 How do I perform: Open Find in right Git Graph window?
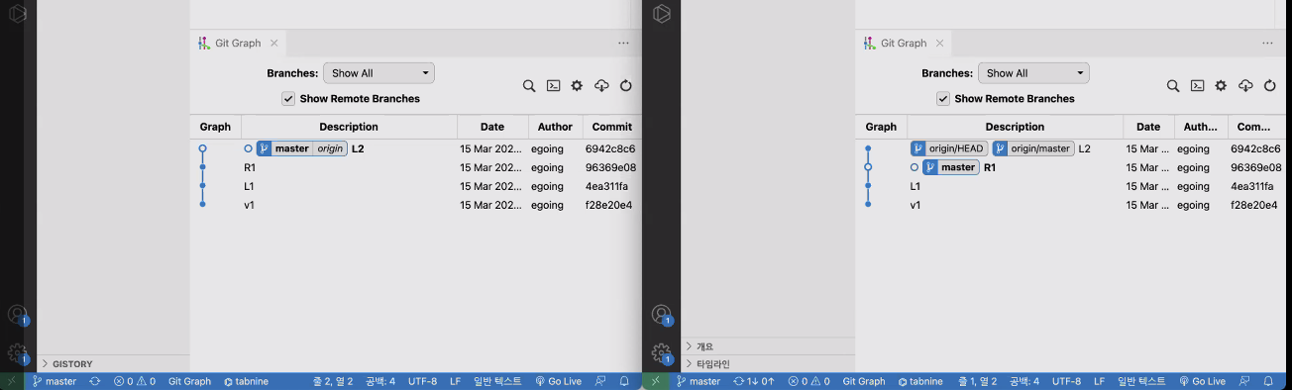click(1173, 86)
